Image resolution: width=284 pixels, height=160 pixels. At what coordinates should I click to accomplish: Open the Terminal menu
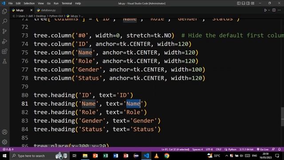[67, 3]
